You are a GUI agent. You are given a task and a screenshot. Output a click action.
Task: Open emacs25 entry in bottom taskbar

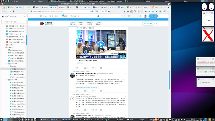click(89, 120)
